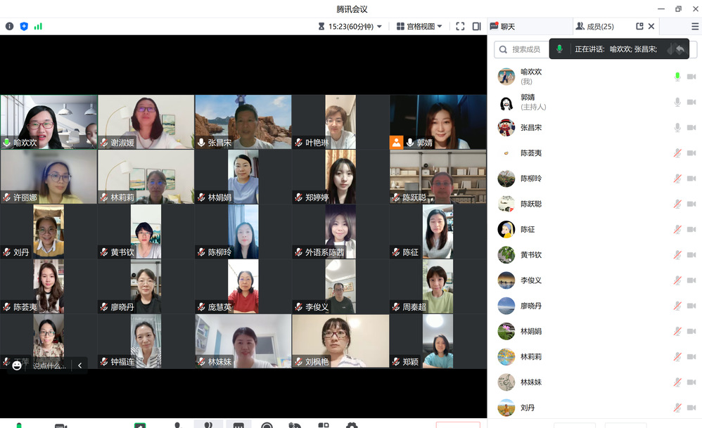The image size is (702, 428).
Task: Unmute 陈柳玲's microphone in the member list
Action: click(x=677, y=179)
